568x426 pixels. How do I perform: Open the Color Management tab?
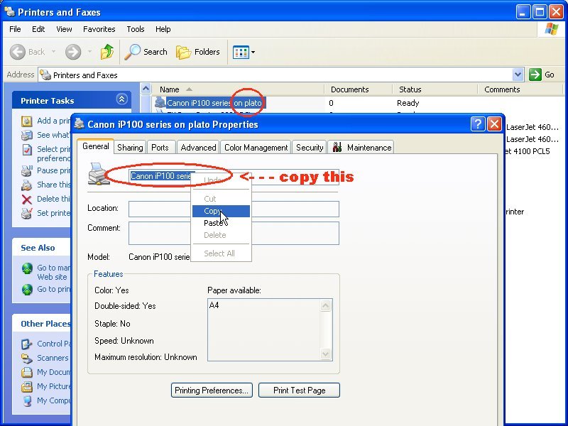click(256, 147)
